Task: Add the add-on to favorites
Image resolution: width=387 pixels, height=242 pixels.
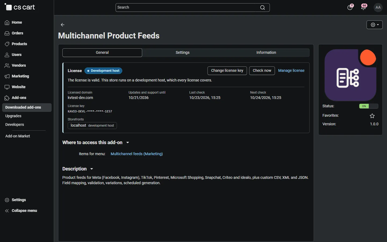Action: pyautogui.click(x=372, y=116)
